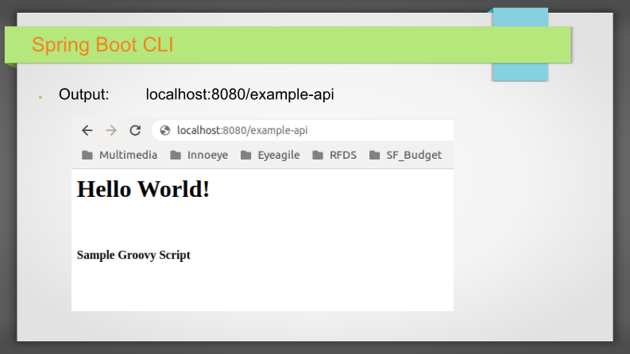The image size is (630, 354).
Task: Click the globe site info icon
Action: (x=164, y=130)
